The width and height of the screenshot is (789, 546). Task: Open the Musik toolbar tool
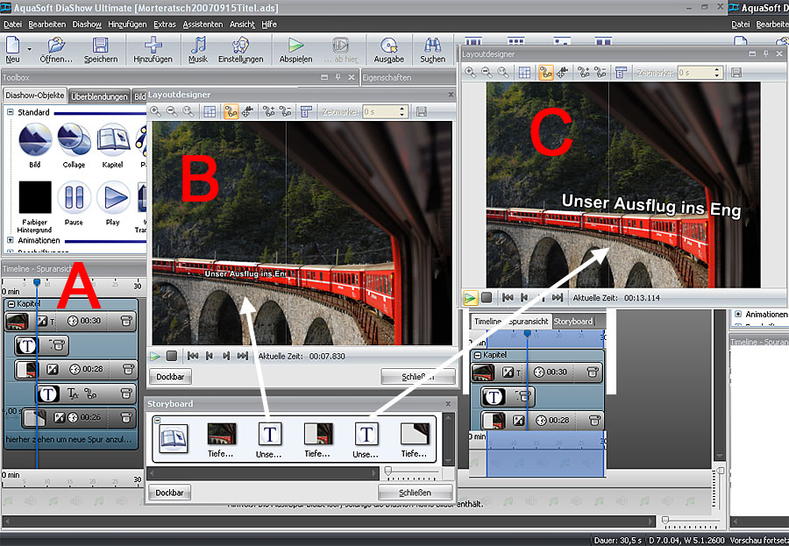click(198, 46)
